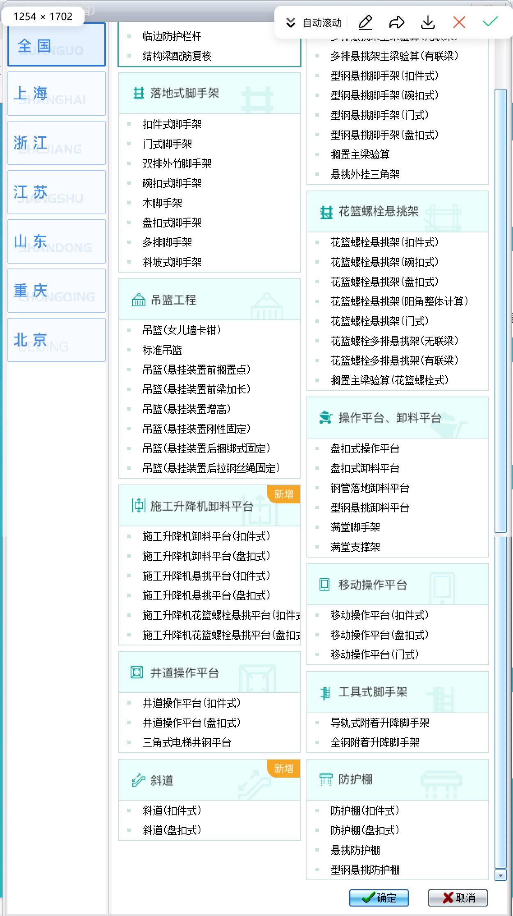This screenshot has width=513, height=916.
Task: Toggle 自动滚动 auto-scroll option
Action: click(x=314, y=23)
